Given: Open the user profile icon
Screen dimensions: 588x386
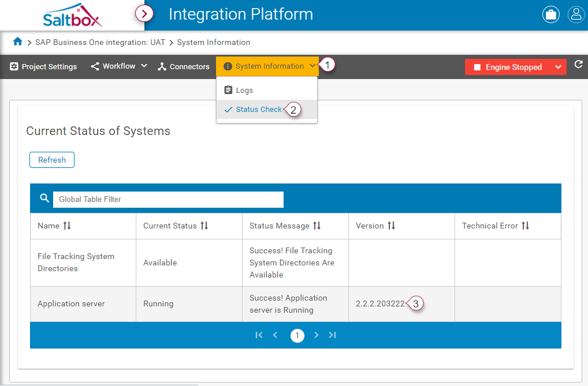Looking at the screenshot, I should pos(576,14).
